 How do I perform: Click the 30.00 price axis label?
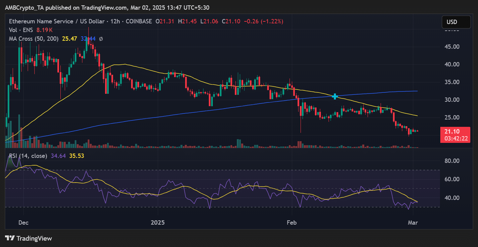coord(452,100)
